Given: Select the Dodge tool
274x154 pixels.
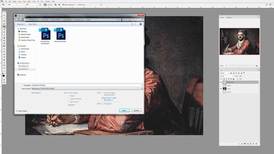Looking at the screenshot, I should click(x=4, y=52).
